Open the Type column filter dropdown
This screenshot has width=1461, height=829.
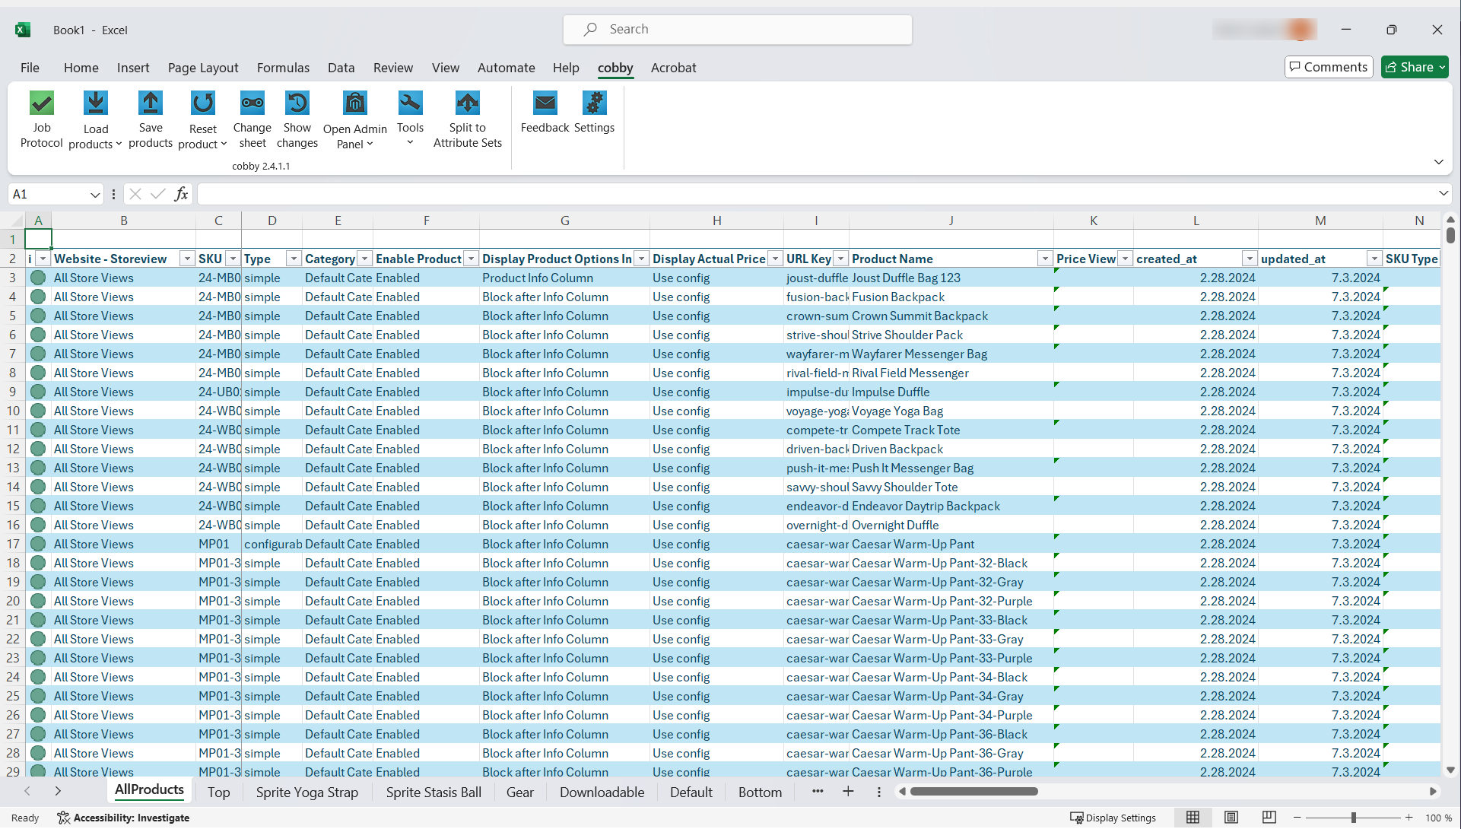[x=294, y=259]
